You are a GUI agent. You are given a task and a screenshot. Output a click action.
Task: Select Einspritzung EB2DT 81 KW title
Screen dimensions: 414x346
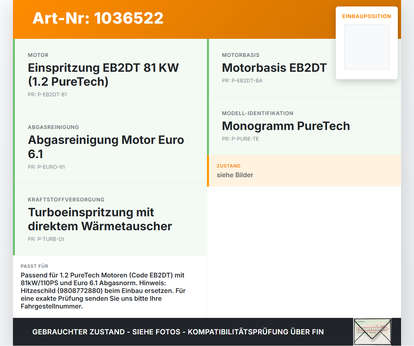click(x=103, y=75)
